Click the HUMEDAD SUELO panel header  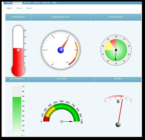[116, 17]
